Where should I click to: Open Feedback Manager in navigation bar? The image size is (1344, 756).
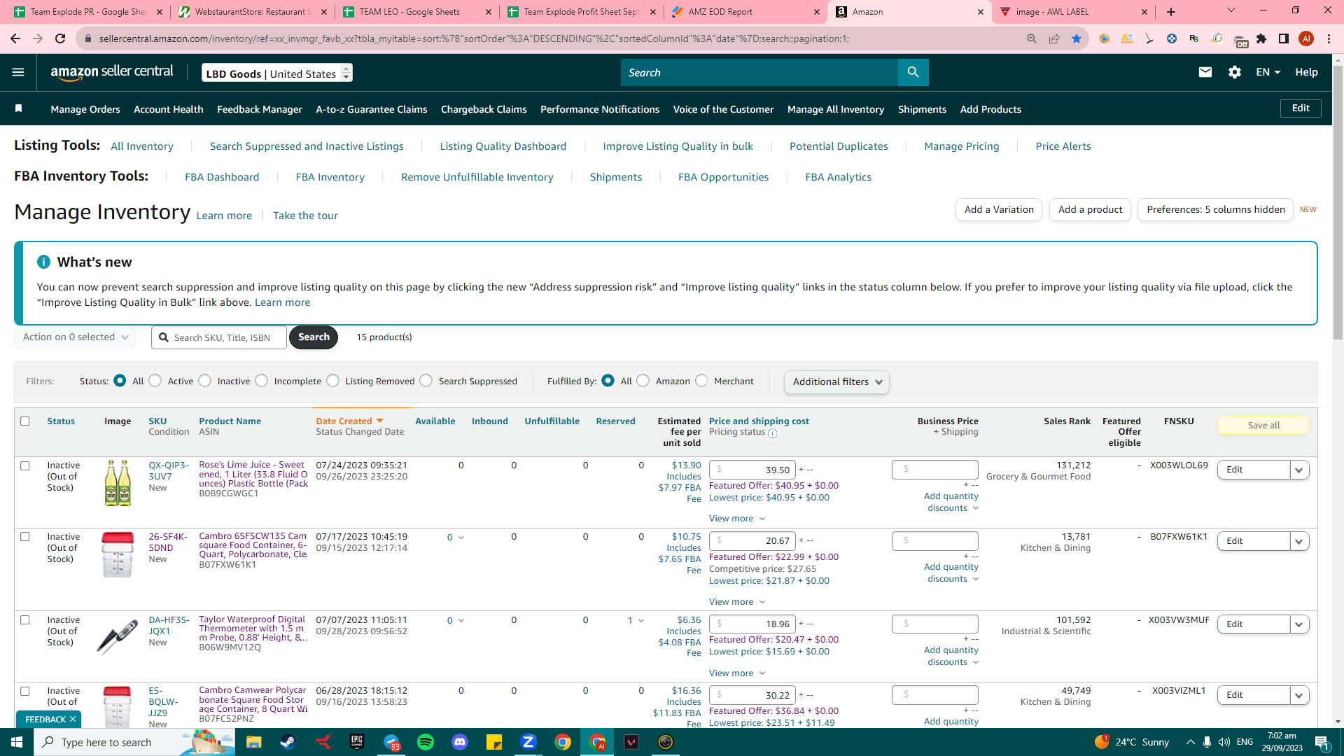click(260, 109)
